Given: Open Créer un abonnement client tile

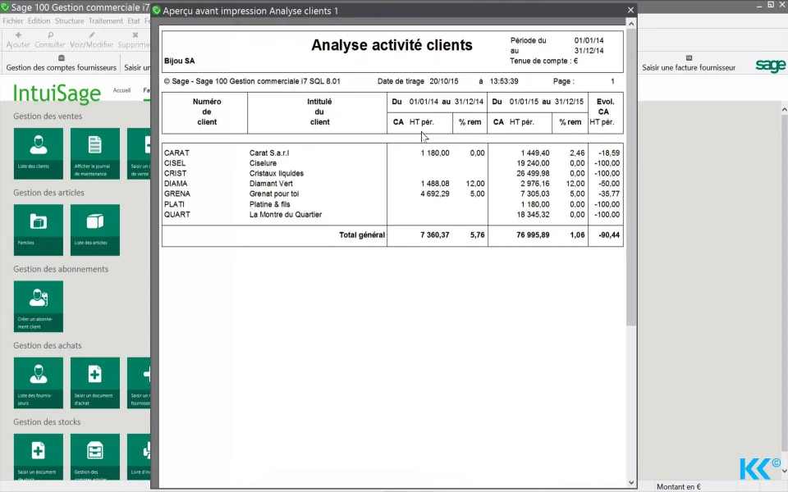Looking at the screenshot, I should click(x=39, y=306).
